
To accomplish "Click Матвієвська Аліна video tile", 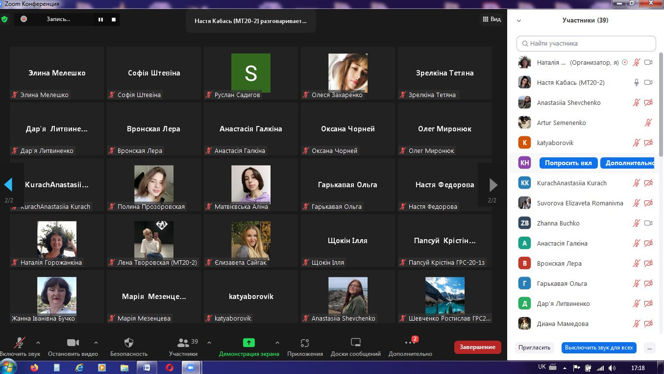I will (x=251, y=185).
